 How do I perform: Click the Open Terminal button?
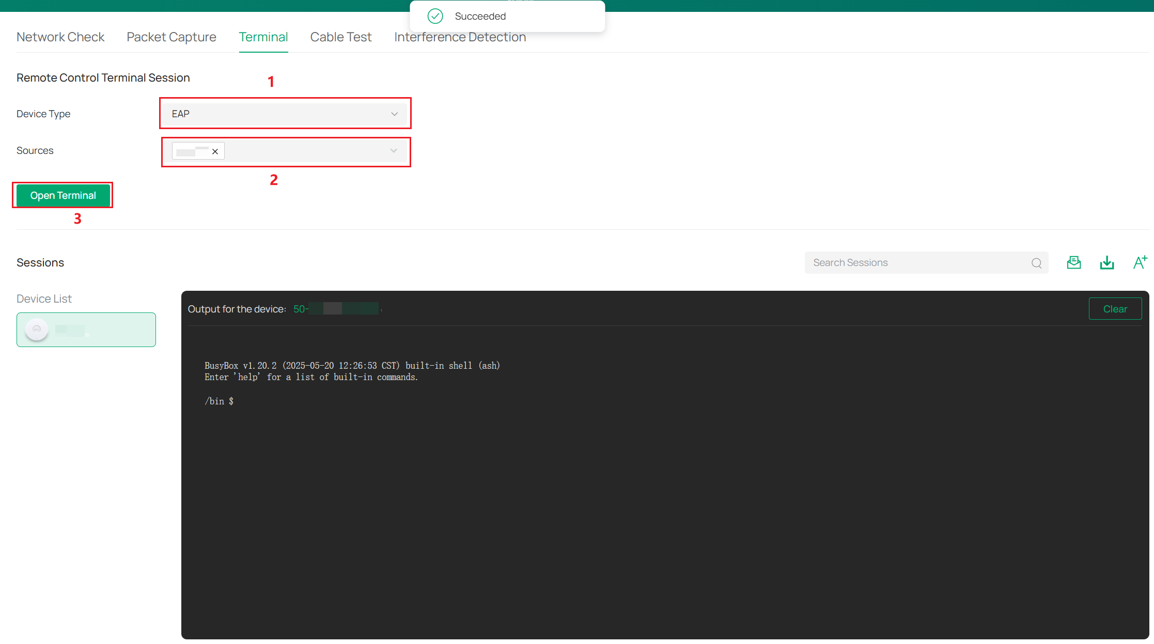point(63,195)
